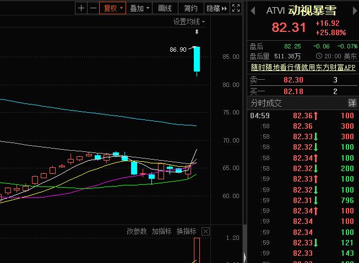359x263 pixels.
Task: Select the trade row with volume 121
Action: pyautogui.click(x=302, y=243)
